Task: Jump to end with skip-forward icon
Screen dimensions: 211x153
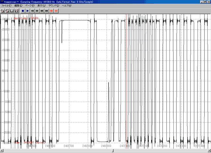Action: 46,11
